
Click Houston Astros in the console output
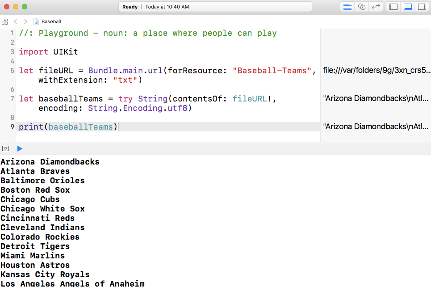point(35,265)
